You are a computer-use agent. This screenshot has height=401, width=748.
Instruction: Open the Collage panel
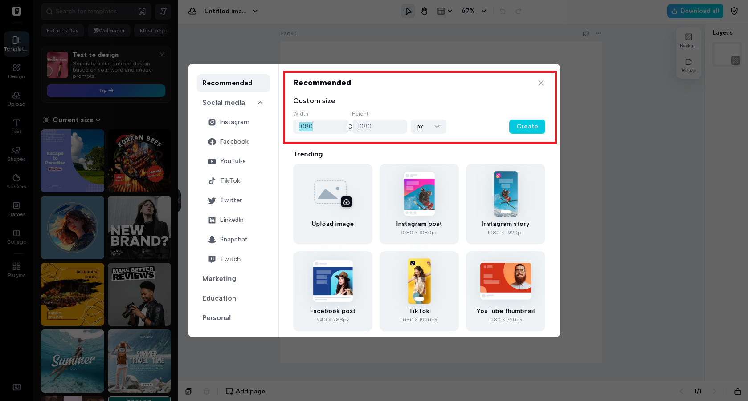click(x=16, y=237)
